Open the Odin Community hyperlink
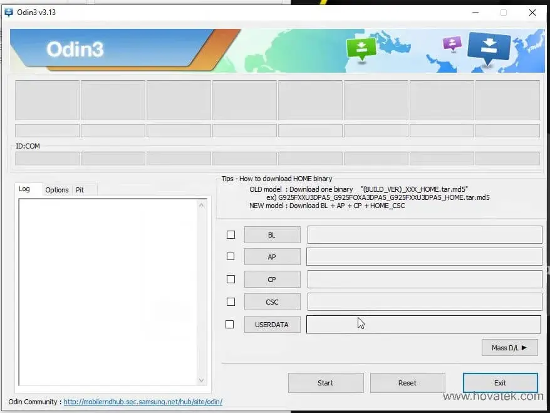This screenshot has width=550, height=413. point(142,402)
